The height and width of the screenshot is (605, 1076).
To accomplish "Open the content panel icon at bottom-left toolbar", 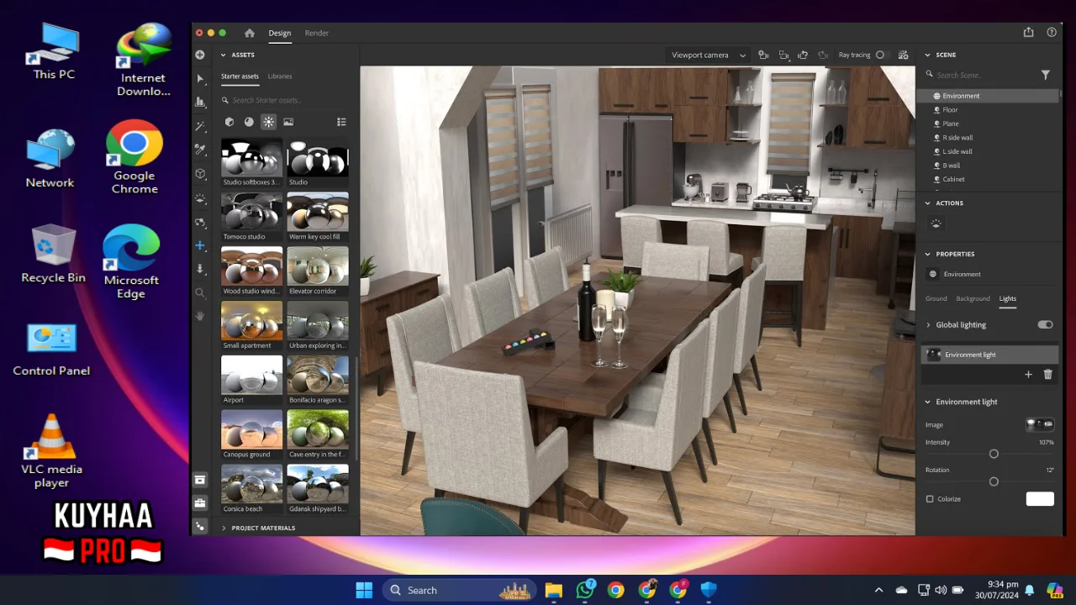I will point(200,480).
